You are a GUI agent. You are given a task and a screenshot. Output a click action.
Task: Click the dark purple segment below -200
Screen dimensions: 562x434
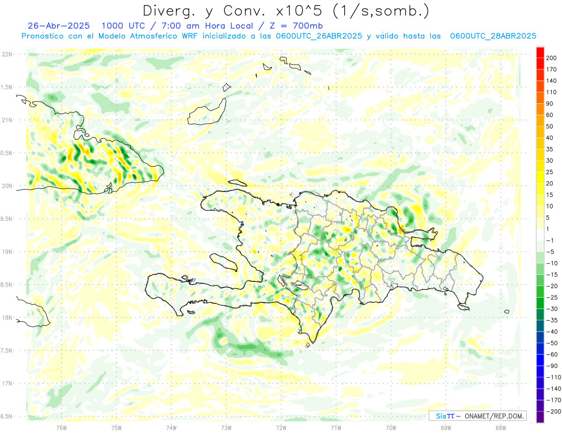540,417
